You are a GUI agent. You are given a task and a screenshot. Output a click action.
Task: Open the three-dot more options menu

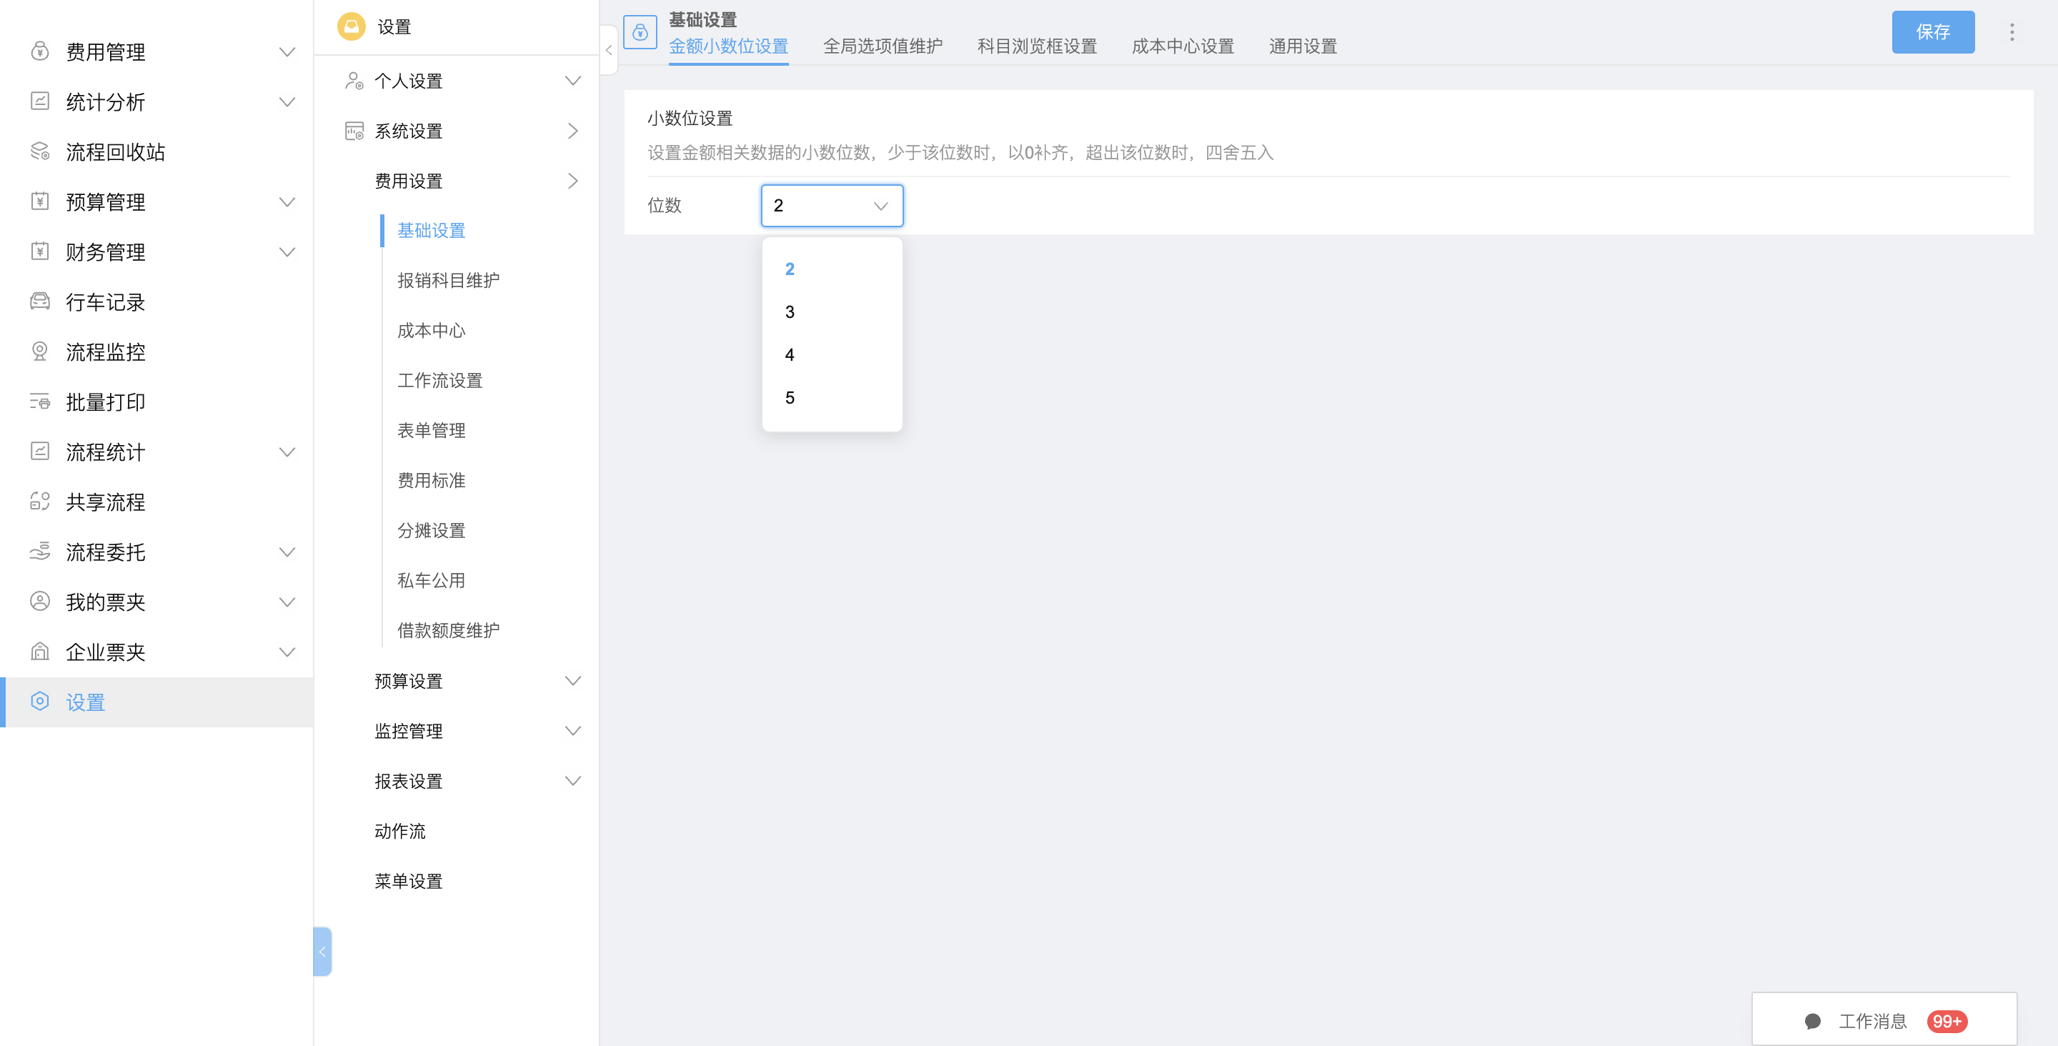(x=2012, y=32)
